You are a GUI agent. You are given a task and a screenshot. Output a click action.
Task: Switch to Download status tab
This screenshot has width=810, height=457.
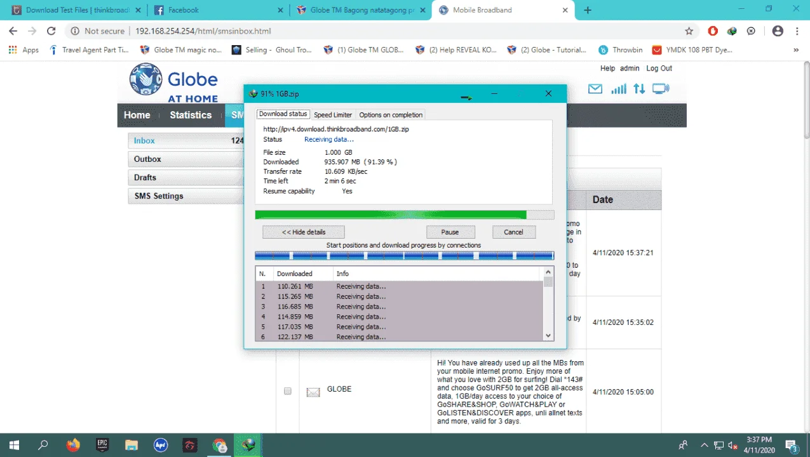click(283, 114)
